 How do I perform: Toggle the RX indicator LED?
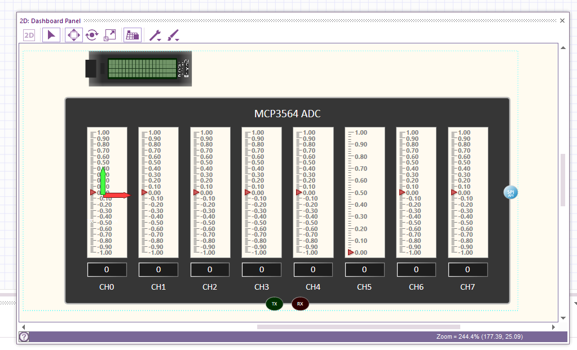click(x=299, y=304)
